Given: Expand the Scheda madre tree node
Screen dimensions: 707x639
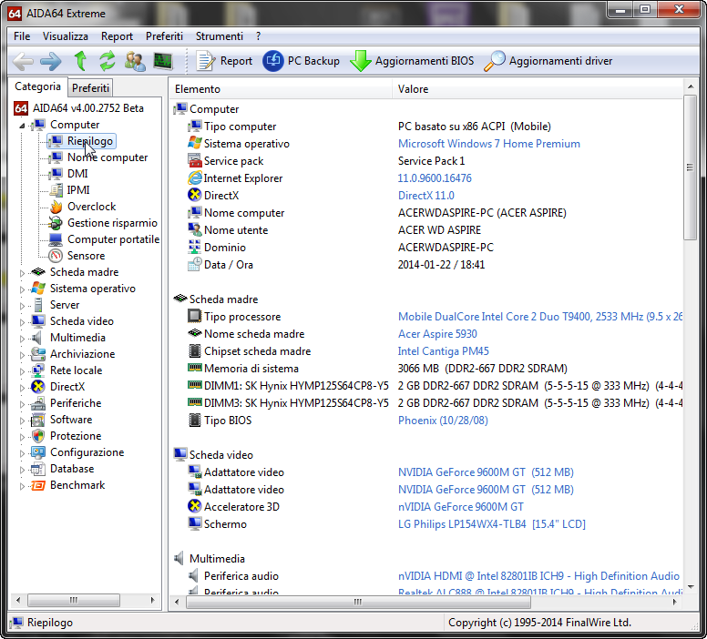Looking at the screenshot, I should click(x=22, y=273).
